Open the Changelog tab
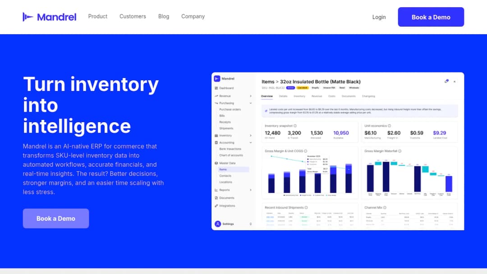The image size is (487, 274). point(368,96)
